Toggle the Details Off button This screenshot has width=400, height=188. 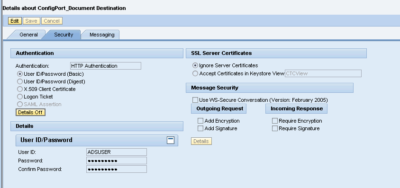point(31,112)
